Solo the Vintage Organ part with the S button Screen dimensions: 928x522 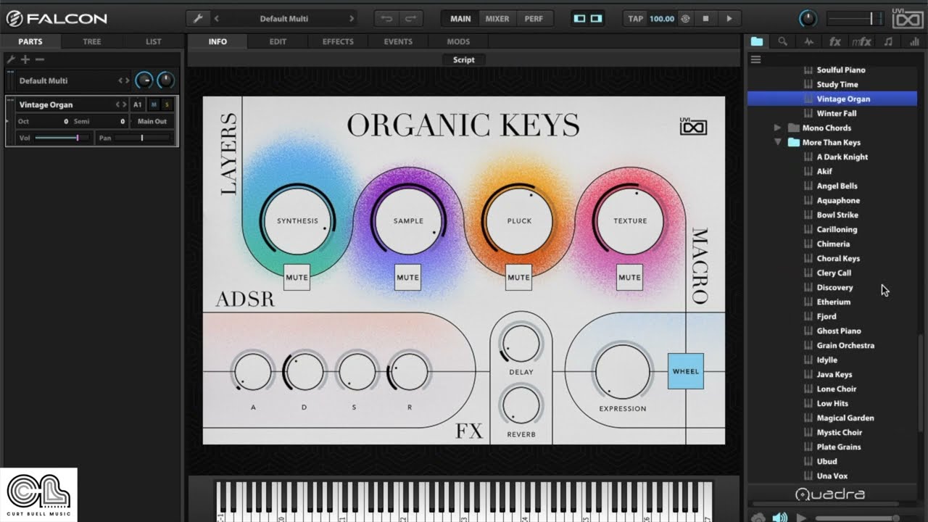click(167, 104)
